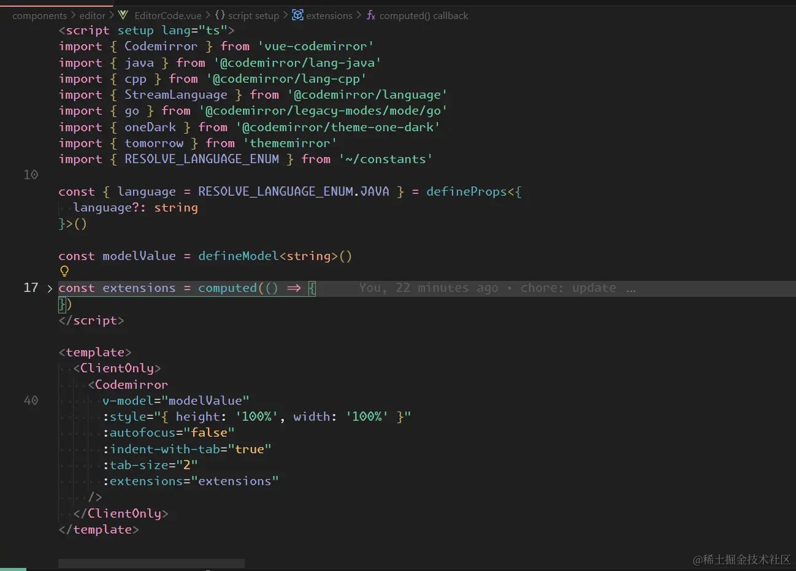Click the :autofocus="false" attribute
Image resolution: width=796 pixels, height=571 pixels.
[x=169, y=432]
